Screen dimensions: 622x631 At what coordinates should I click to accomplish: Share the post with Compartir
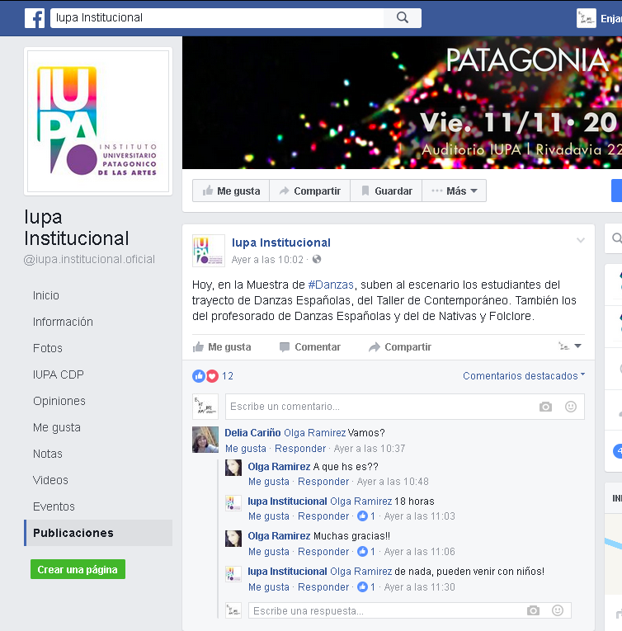pyautogui.click(x=400, y=347)
